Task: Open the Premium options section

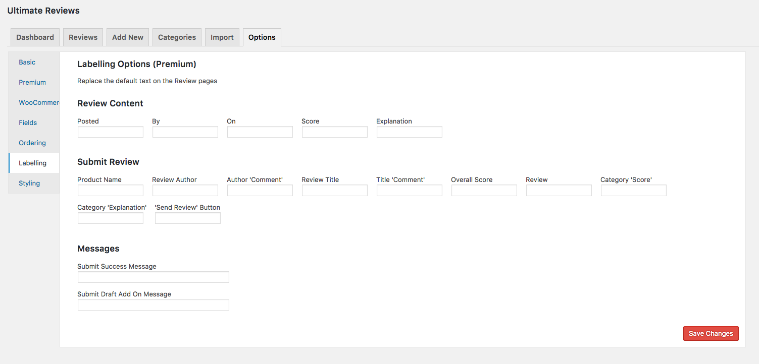Action: pyautogui.click(x=32, y=83)
